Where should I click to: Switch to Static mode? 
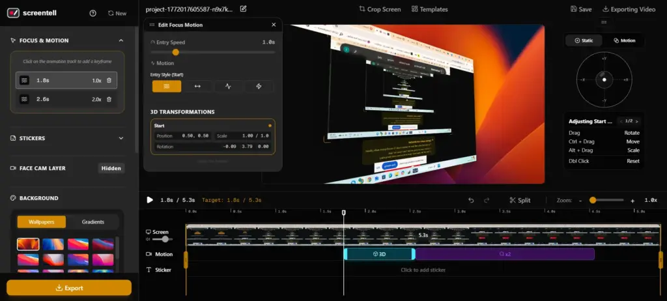click(584, 40)
